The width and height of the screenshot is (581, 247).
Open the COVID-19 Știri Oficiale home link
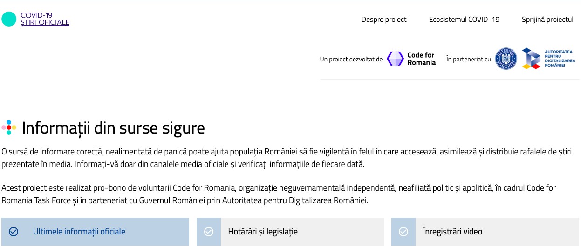click(x=45, y=19)
